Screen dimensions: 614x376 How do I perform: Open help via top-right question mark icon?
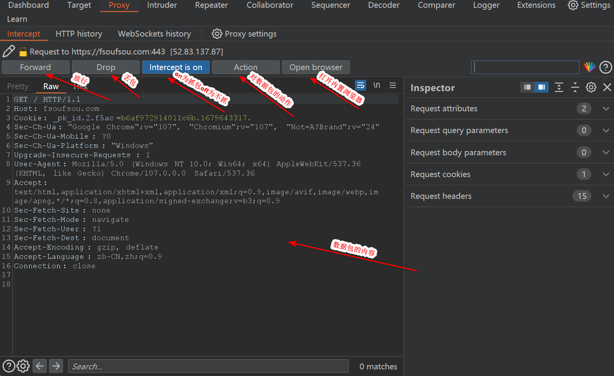(x=605, y=67)
